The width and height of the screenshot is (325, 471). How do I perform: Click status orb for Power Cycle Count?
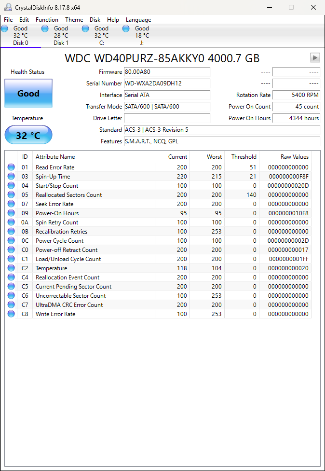pos(11,240)
